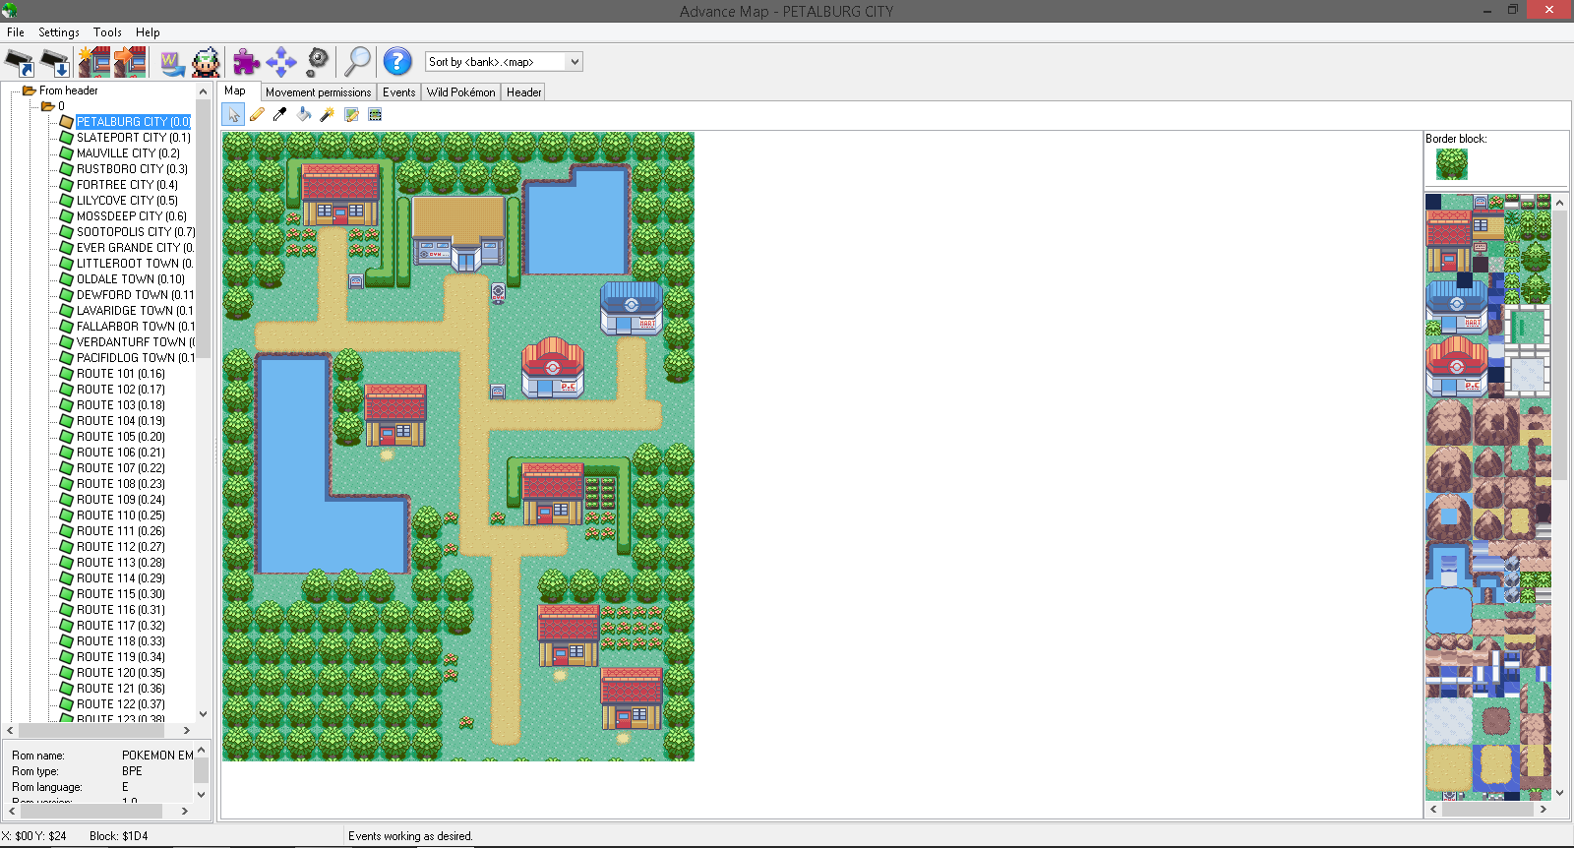
Task: Open the blue question mark help
Action: [x=397, y=62]
